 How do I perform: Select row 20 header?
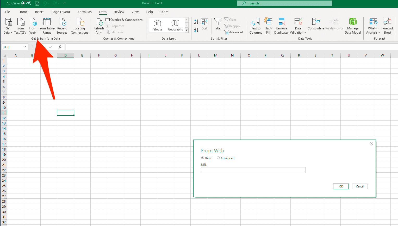pos(4,160)
